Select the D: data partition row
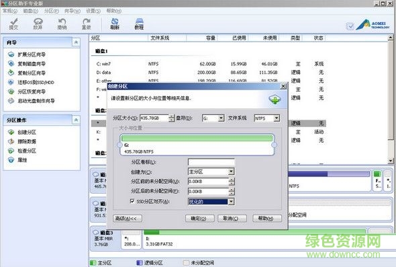The height and width of the screenshot is (267, 396). 209,73
